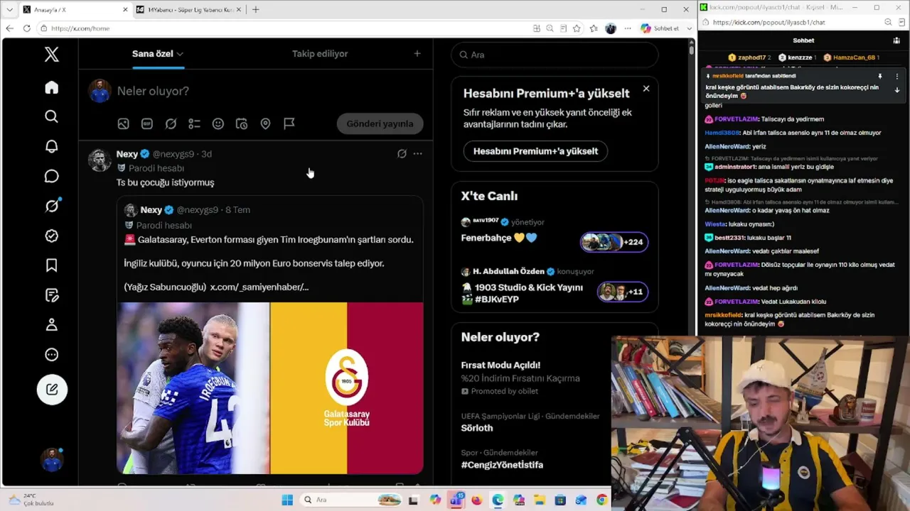Open Edge Settings and more menu
Image resolution: width=910 pixels, height=511 pixels.
627,28
